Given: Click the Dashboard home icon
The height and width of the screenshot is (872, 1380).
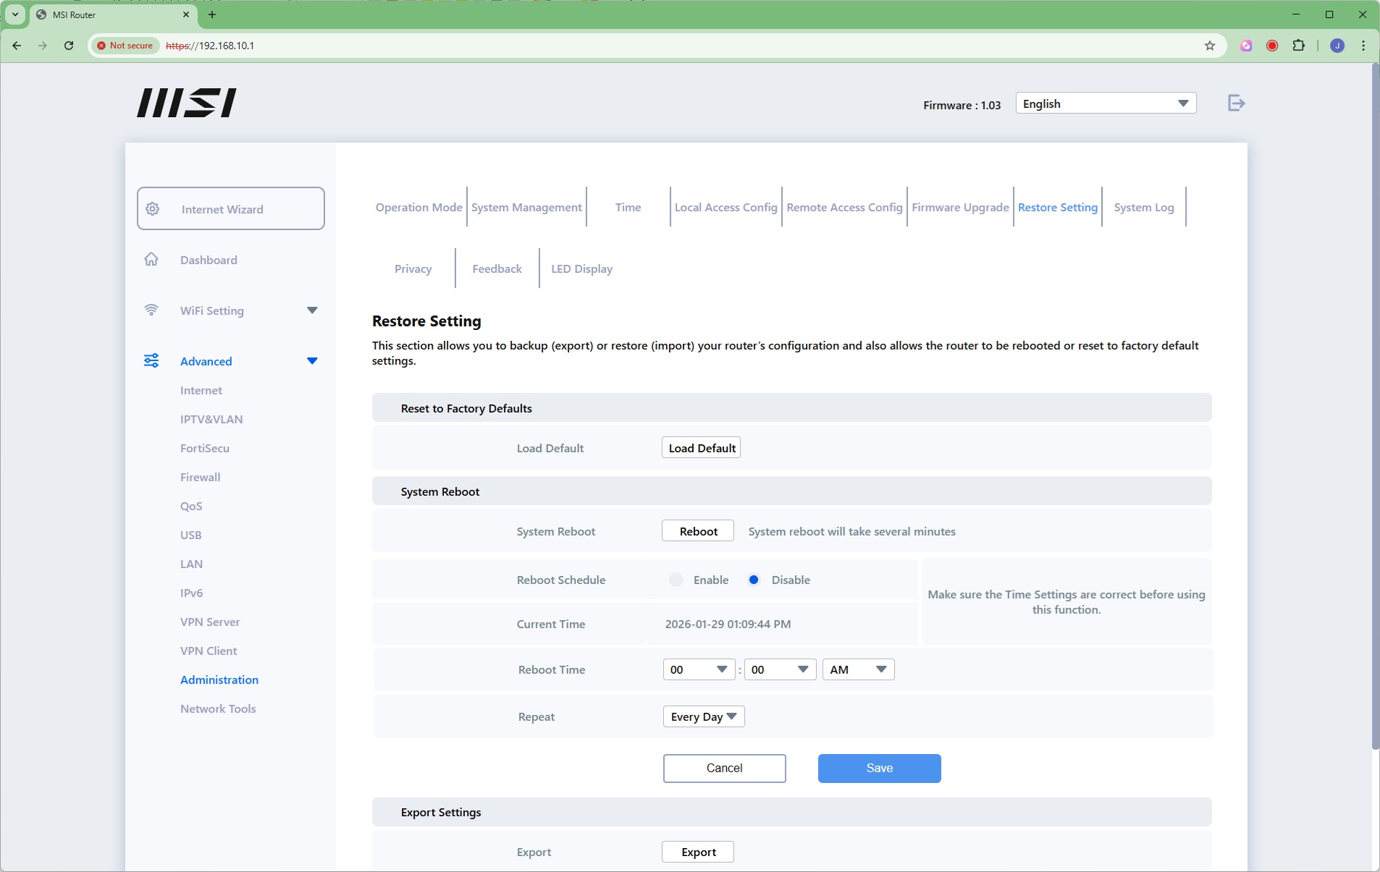Looking at the screenshot, I should point(151,260).
